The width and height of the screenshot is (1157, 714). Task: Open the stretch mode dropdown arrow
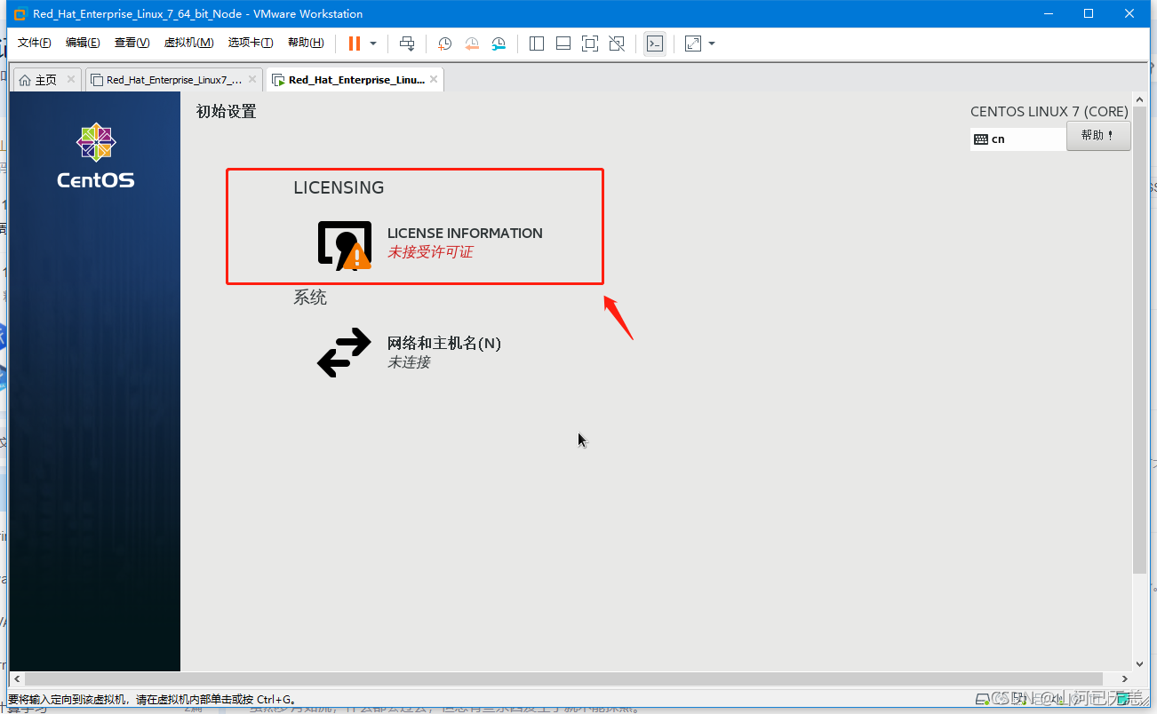(x=712, y=43)
